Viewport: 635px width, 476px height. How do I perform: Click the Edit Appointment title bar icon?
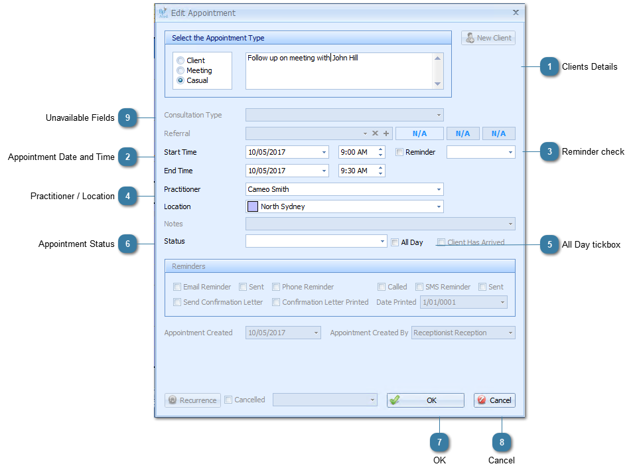tap(163, 13)
